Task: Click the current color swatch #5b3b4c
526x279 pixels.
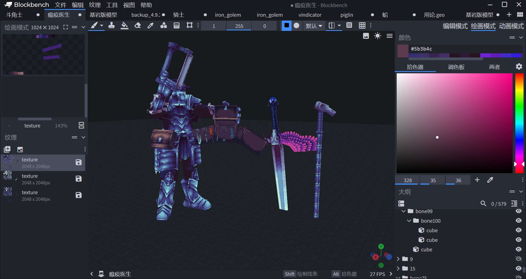Action: pyautogui.click(x=403, y=51)
